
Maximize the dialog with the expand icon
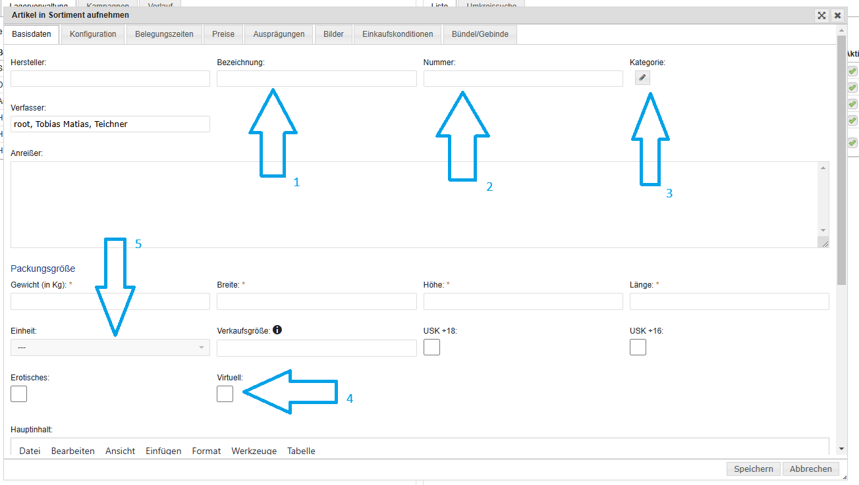click(821, 15)
